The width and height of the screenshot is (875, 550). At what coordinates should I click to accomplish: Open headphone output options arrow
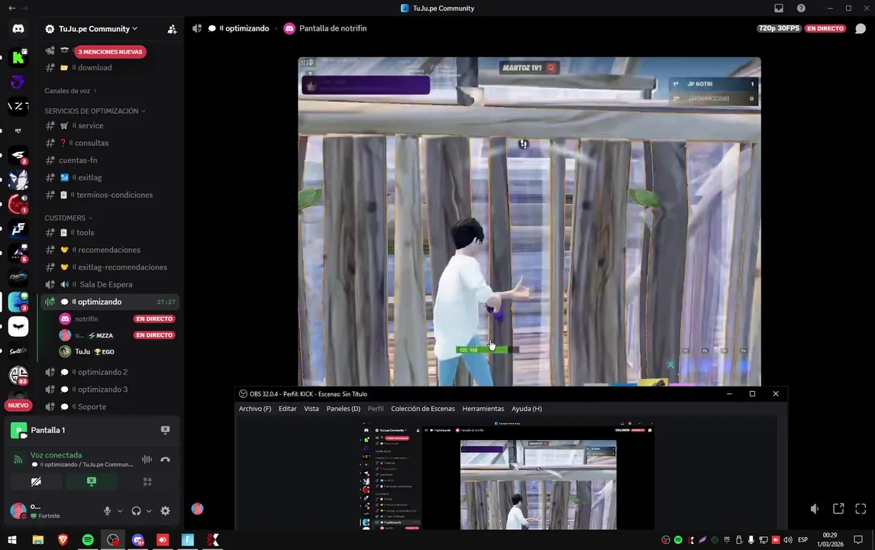149,511
